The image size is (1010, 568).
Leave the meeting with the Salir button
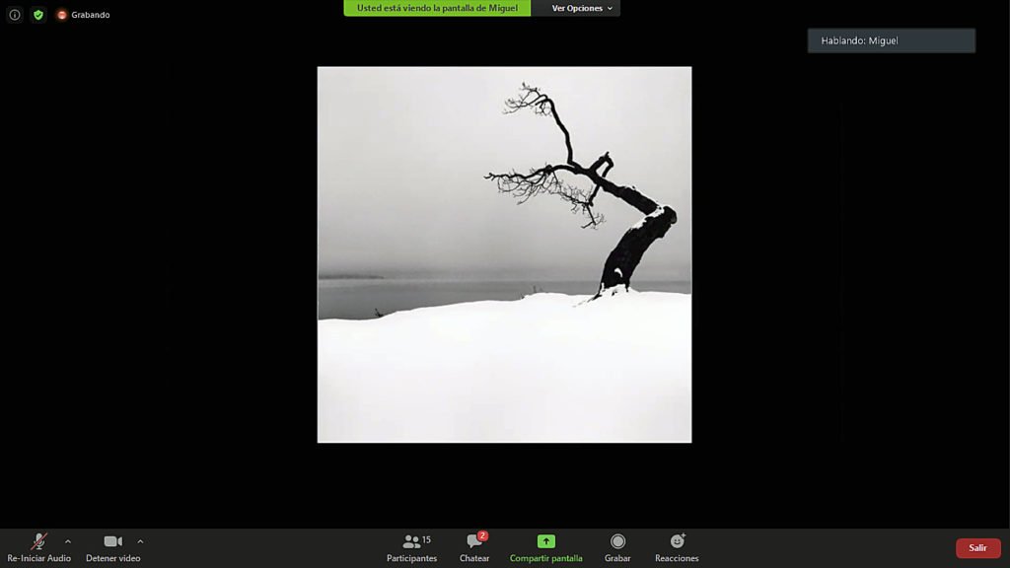977,548
